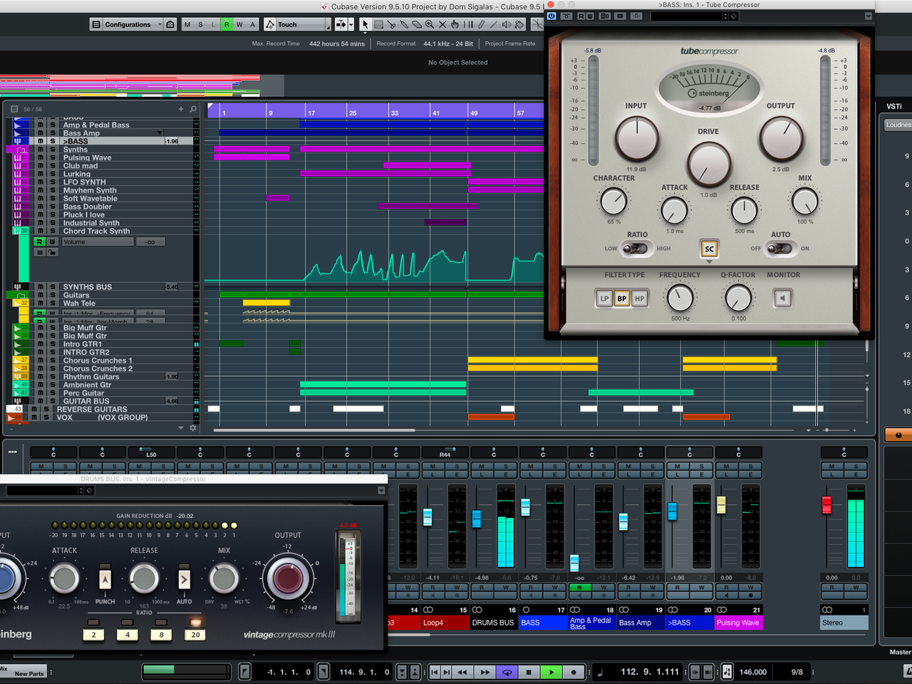Toggle the PUNCH button on Vintage Compressor
The height and width of the screenshot is (684, 912).
tap(105, 579)
